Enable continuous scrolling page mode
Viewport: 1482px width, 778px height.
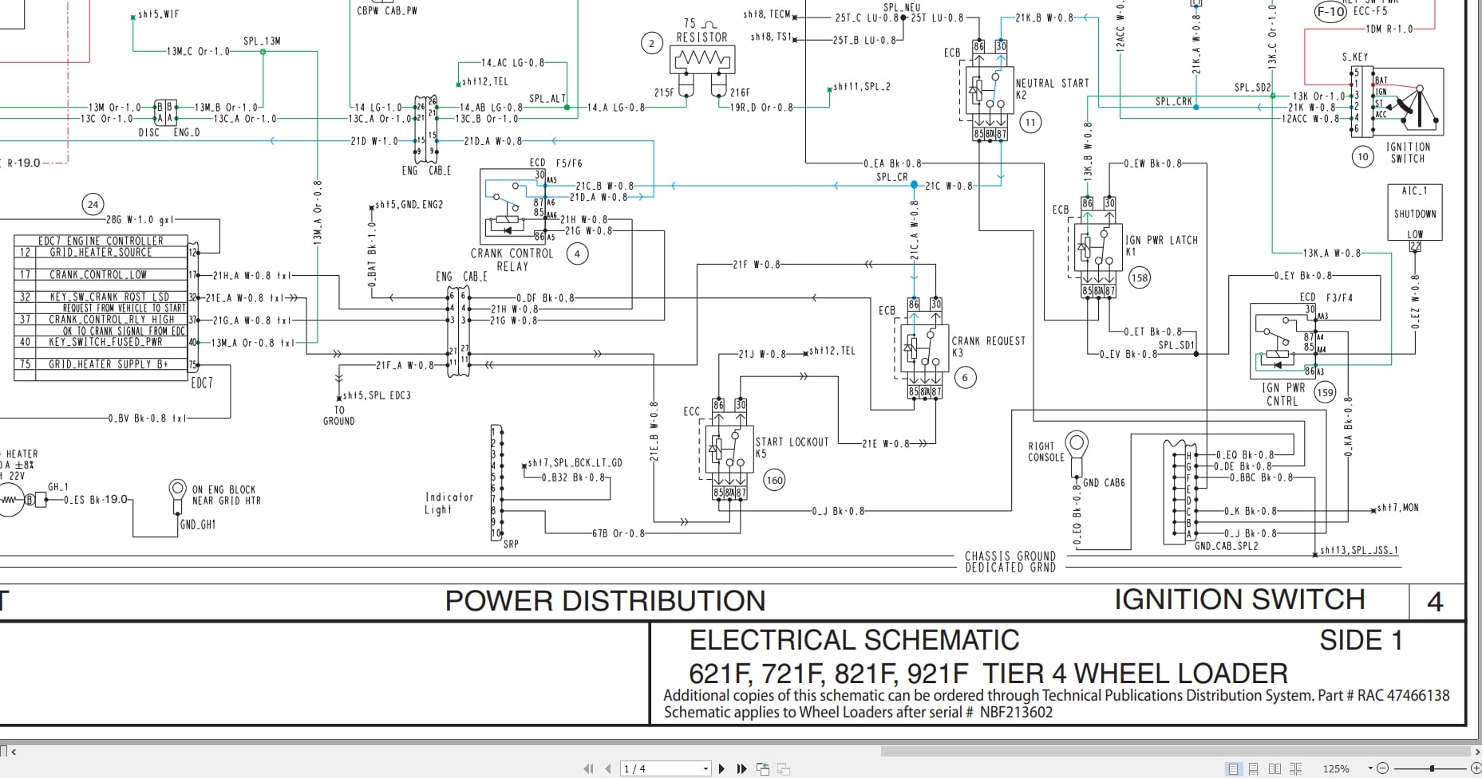click(x=1253, y=768)
